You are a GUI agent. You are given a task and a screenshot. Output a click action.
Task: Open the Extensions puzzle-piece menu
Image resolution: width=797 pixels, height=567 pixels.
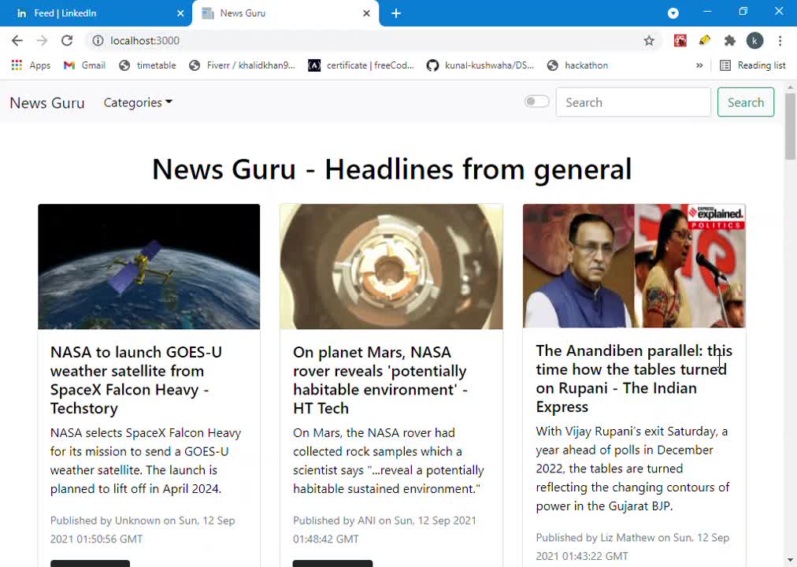730,41
